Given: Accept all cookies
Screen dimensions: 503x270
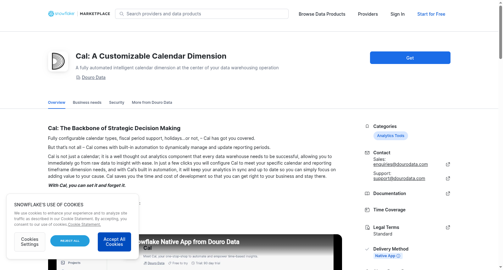Looking at the screenshot, I should pyautogui.click(x=114, y=242).
